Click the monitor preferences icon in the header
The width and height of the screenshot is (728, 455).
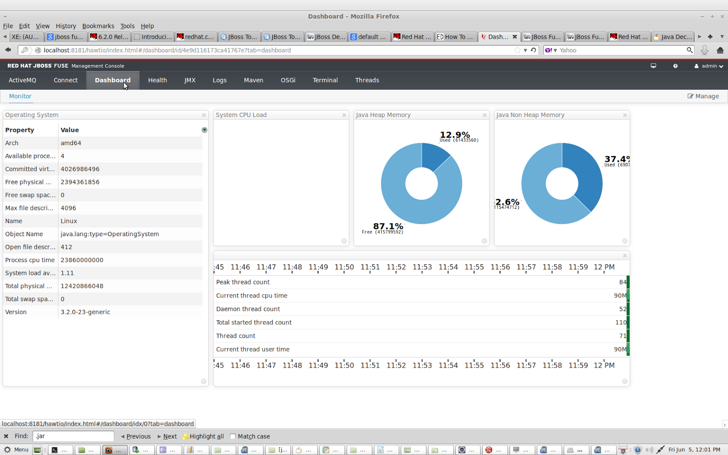point(653,66)
